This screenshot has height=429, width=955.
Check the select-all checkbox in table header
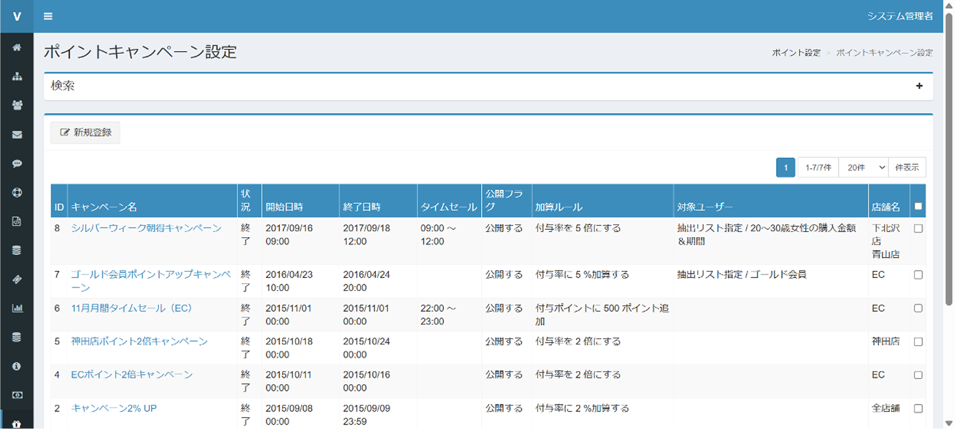[918, 207]
